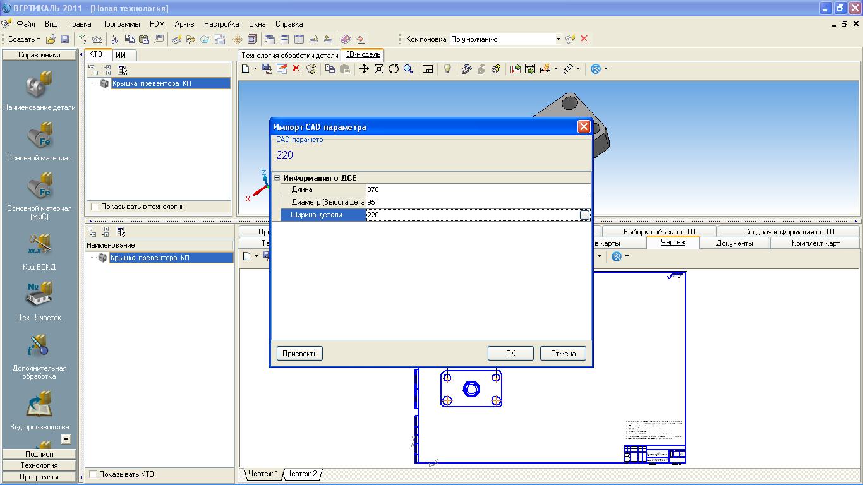Open Сводная информация по ТП tab
Screen dimensions: 863x485
(788, 232)
